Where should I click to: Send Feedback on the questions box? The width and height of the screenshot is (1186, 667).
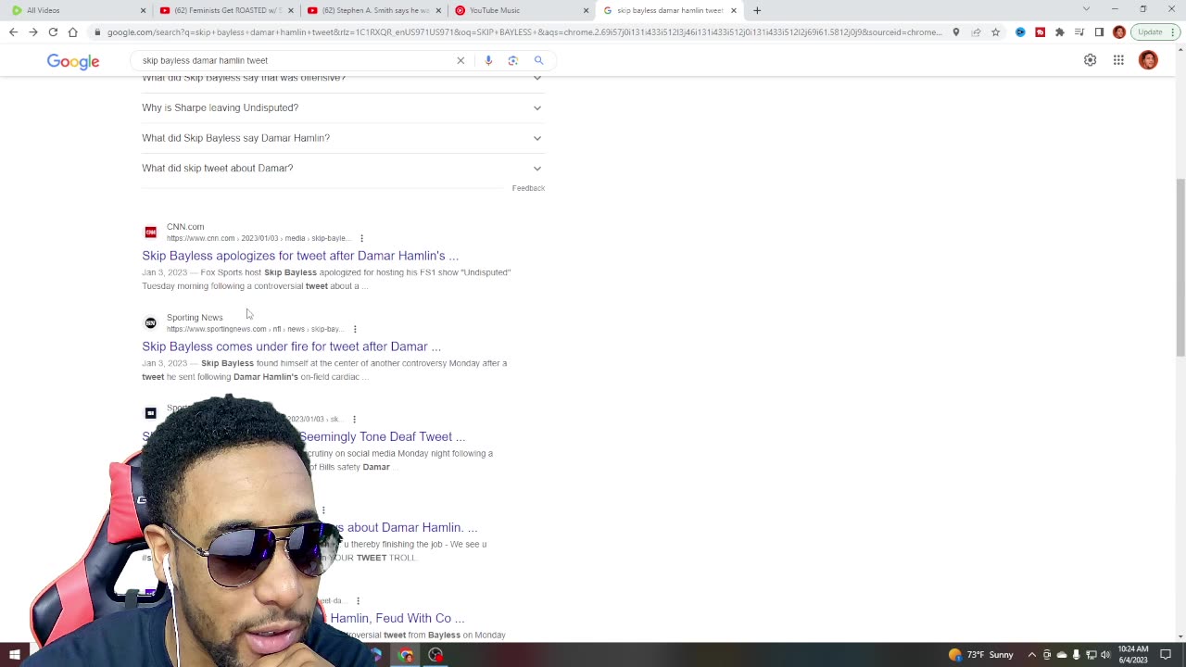(528, 188)
